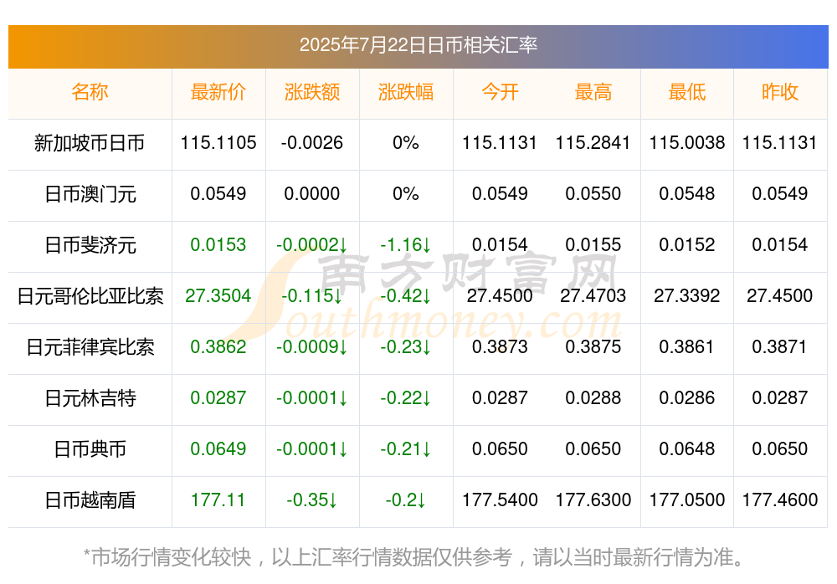Click the row name 日币澳门元
The image size is (837, 584).
click(90, 194)
